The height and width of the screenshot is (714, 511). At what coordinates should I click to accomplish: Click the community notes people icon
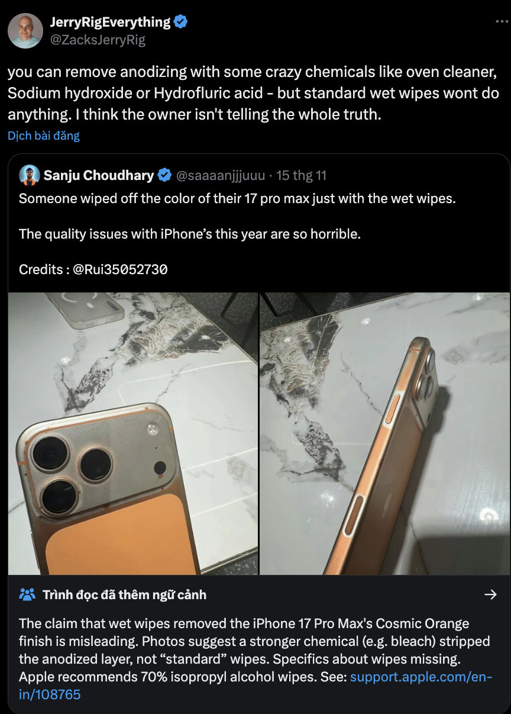27,594
